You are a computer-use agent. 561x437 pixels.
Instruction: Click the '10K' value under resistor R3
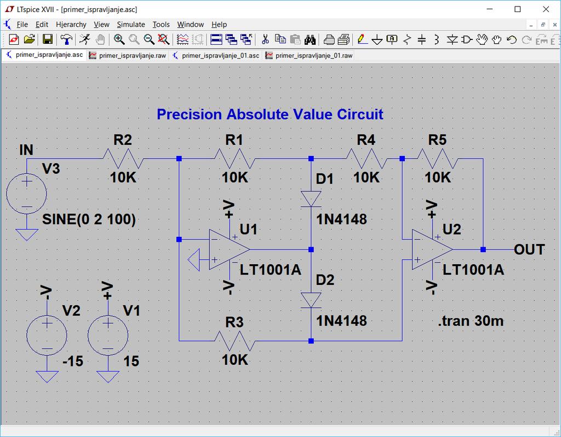pos(234,360)
